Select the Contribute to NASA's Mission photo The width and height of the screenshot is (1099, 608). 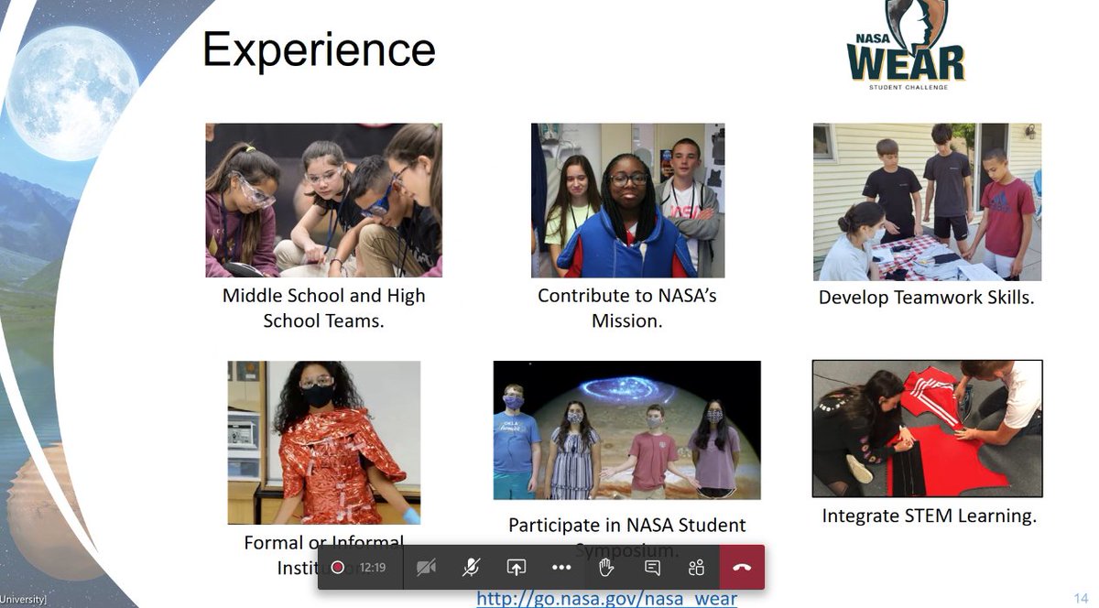point(627,201)
